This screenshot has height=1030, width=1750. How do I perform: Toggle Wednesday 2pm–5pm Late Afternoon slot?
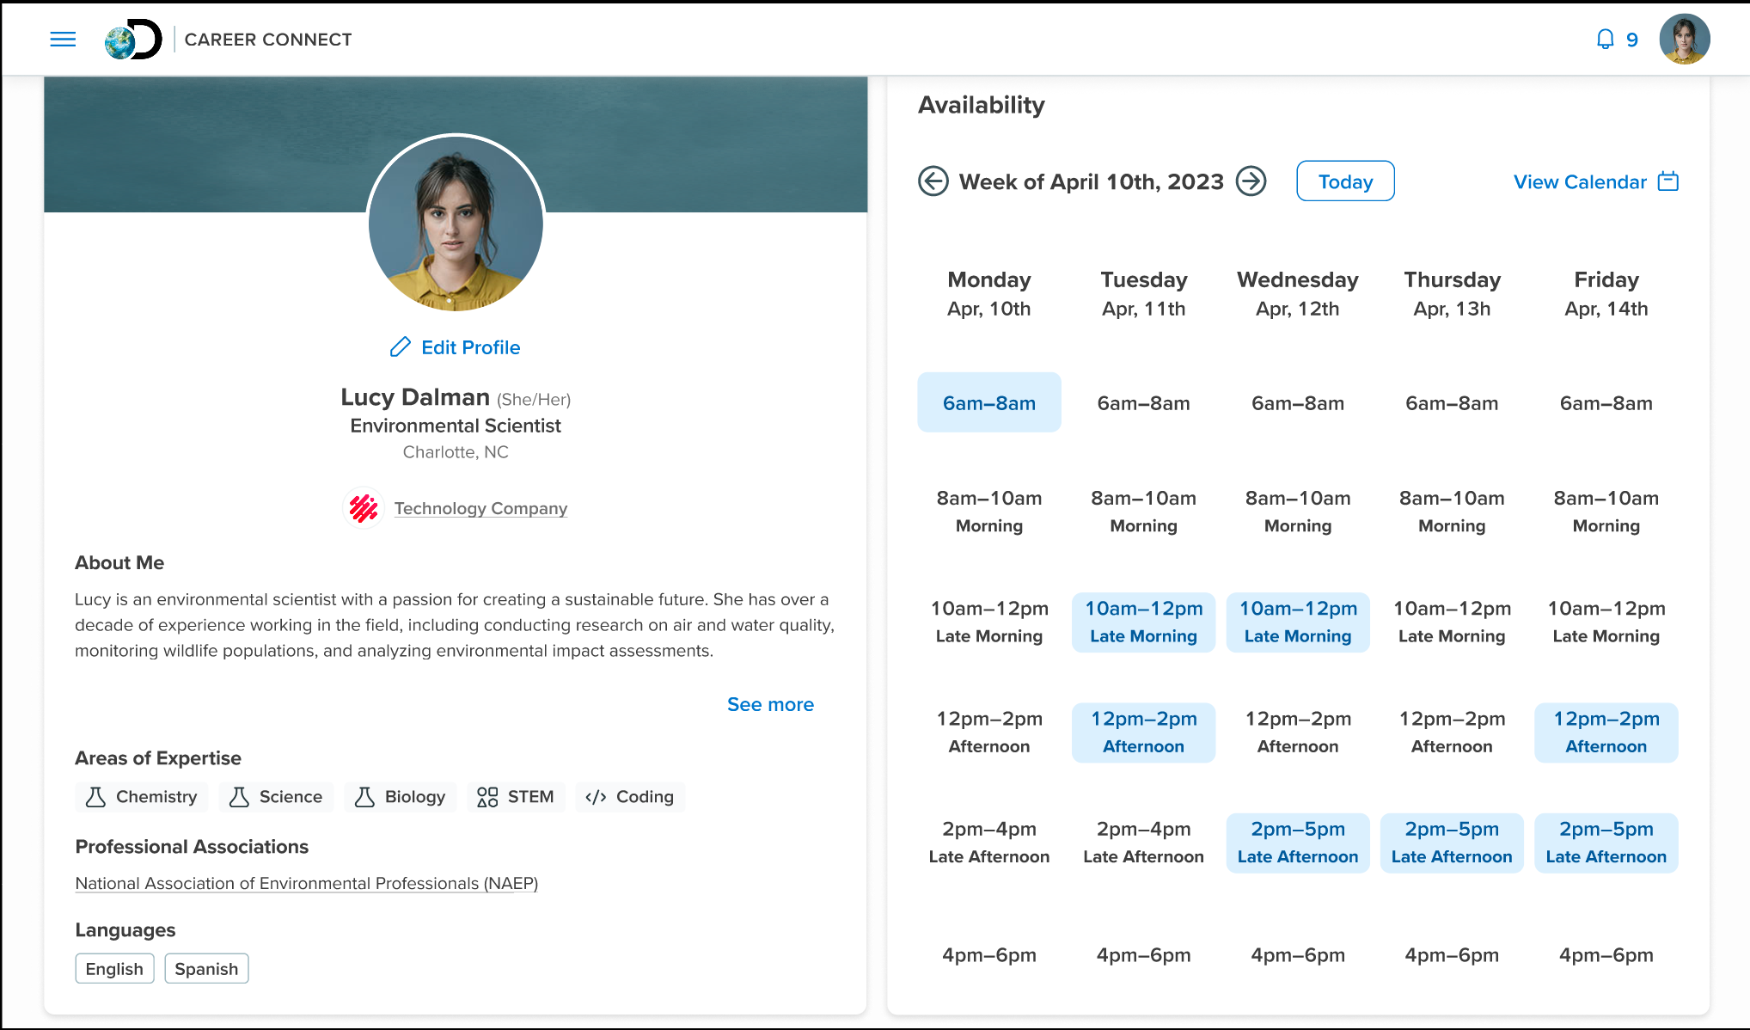(x=1298, y=843)
